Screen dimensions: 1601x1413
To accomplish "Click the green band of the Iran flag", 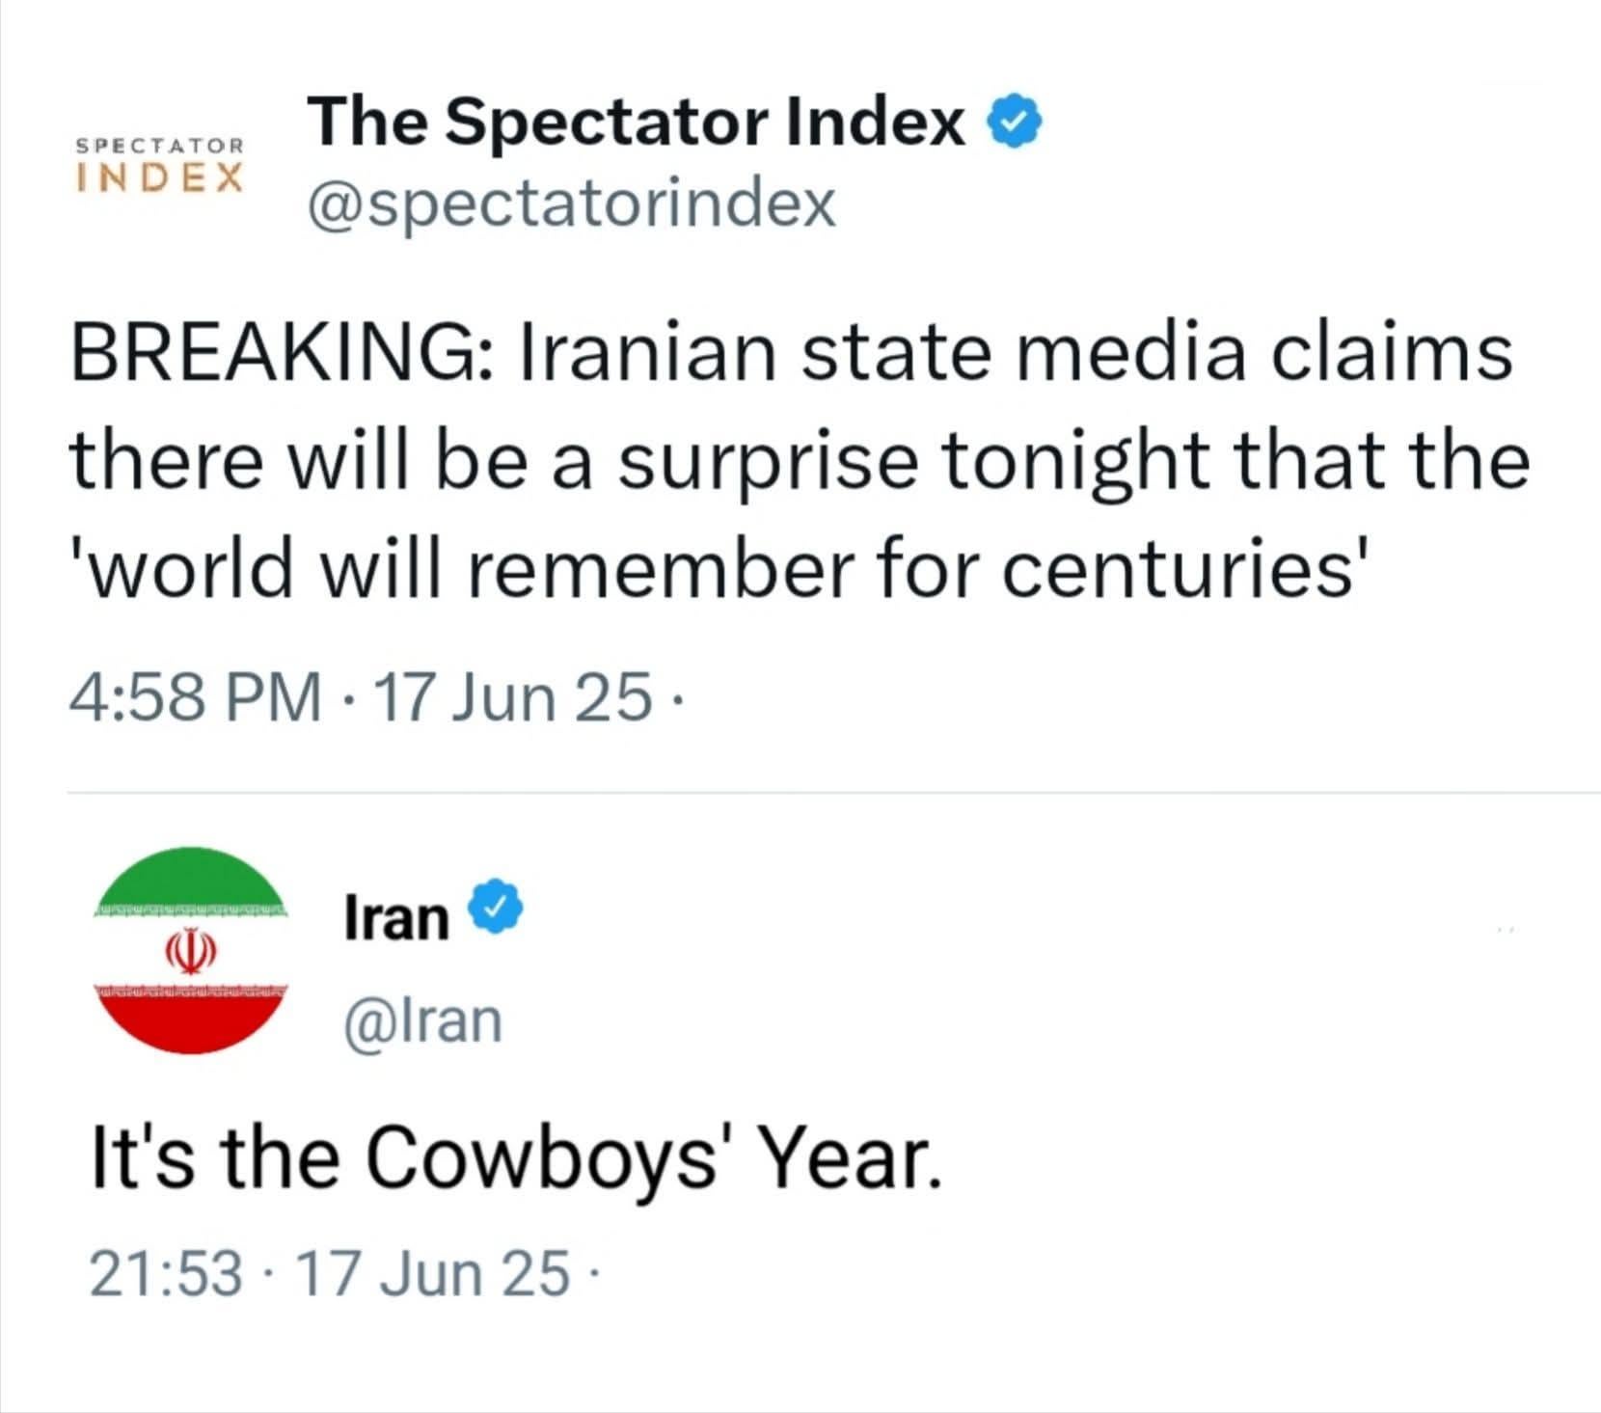I will pyautogui.click(x=191, y=880).
